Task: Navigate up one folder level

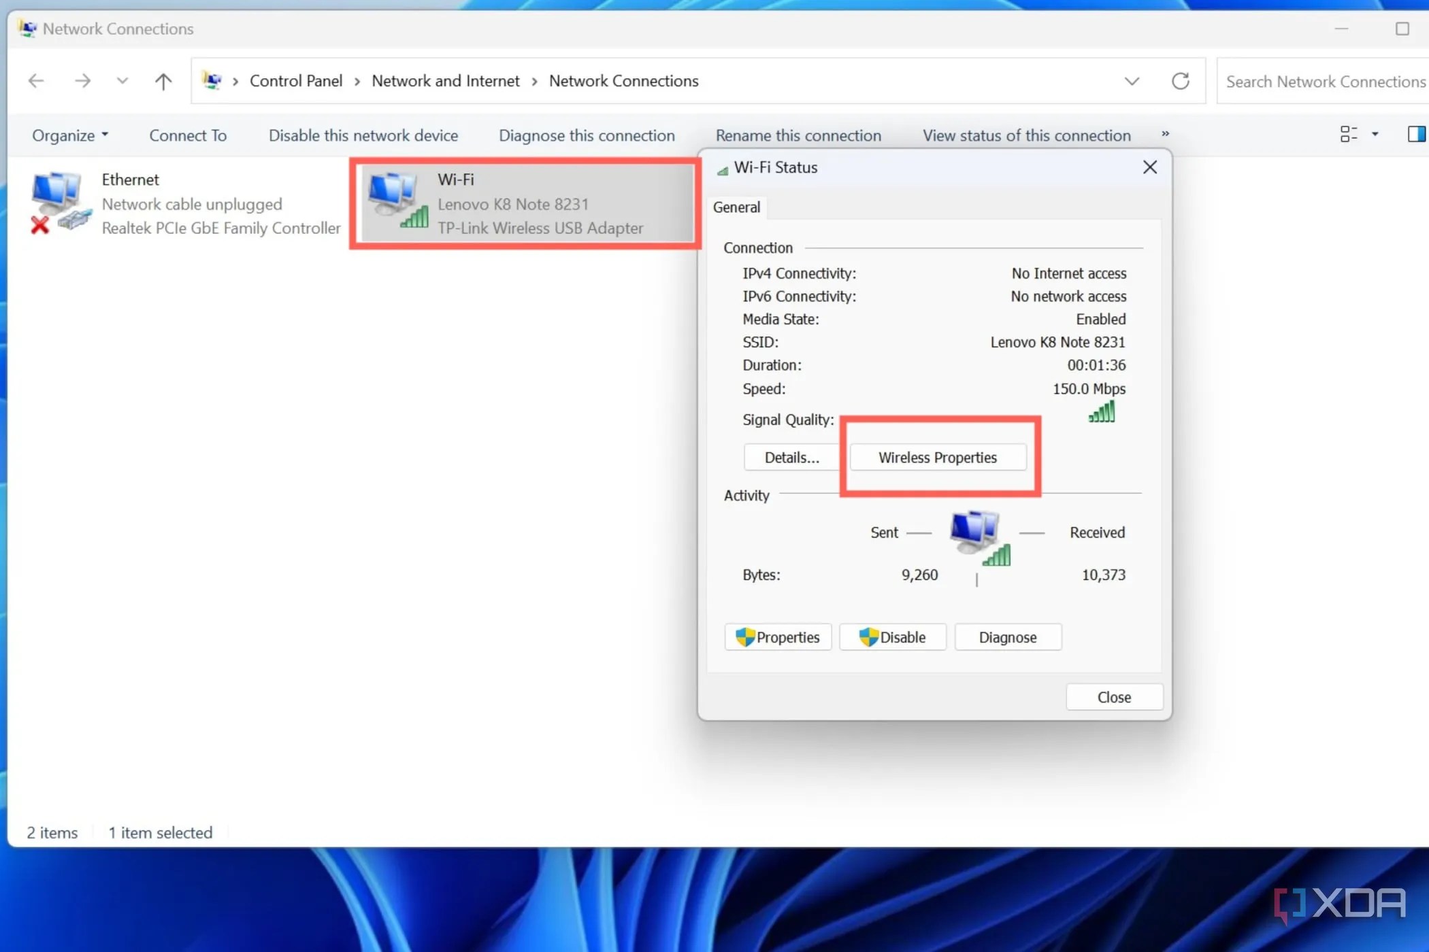Action: coord(163,80)
